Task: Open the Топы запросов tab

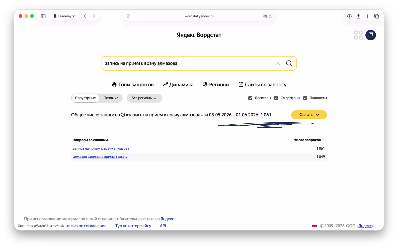Action: click(133, 85)
